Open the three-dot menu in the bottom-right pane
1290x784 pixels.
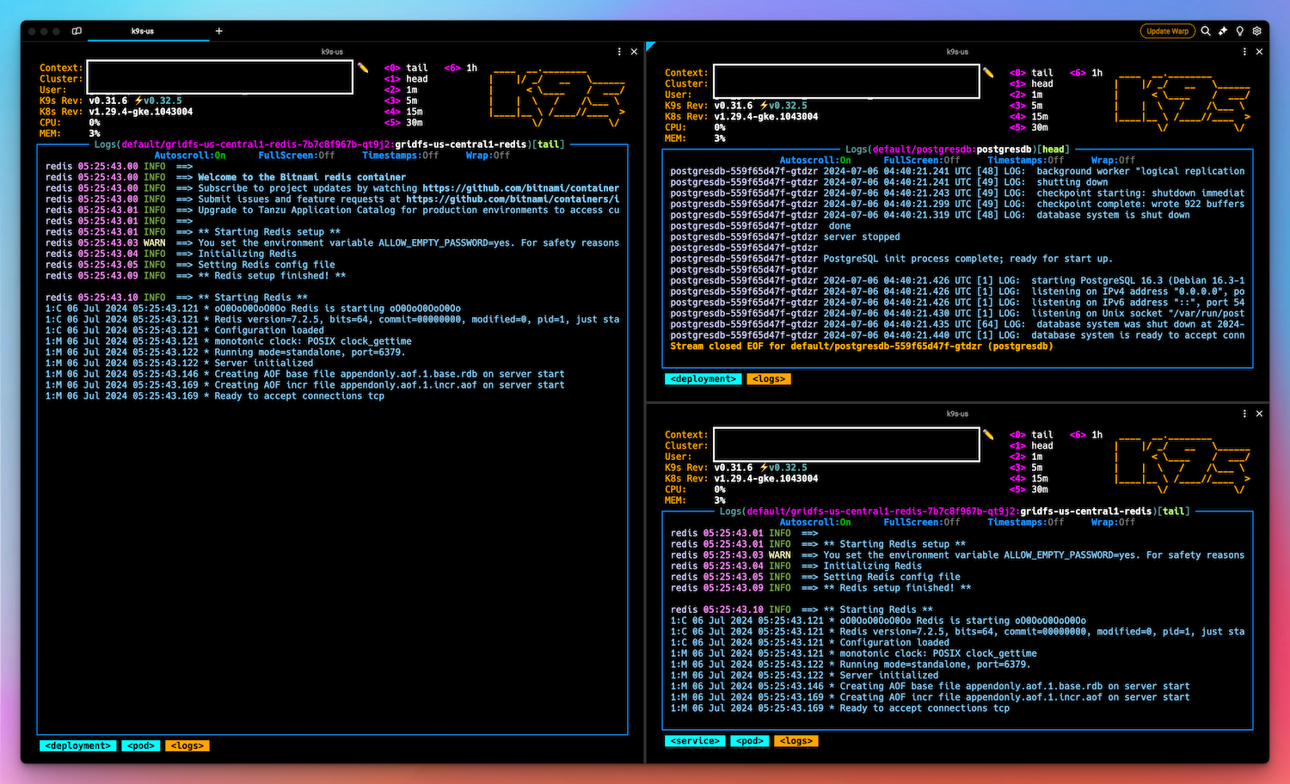tap(1244, 413)
